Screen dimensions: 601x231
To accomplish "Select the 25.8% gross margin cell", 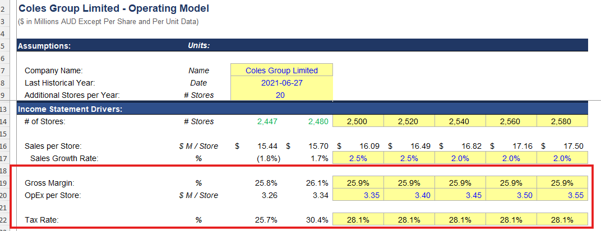I will [266, 183].
